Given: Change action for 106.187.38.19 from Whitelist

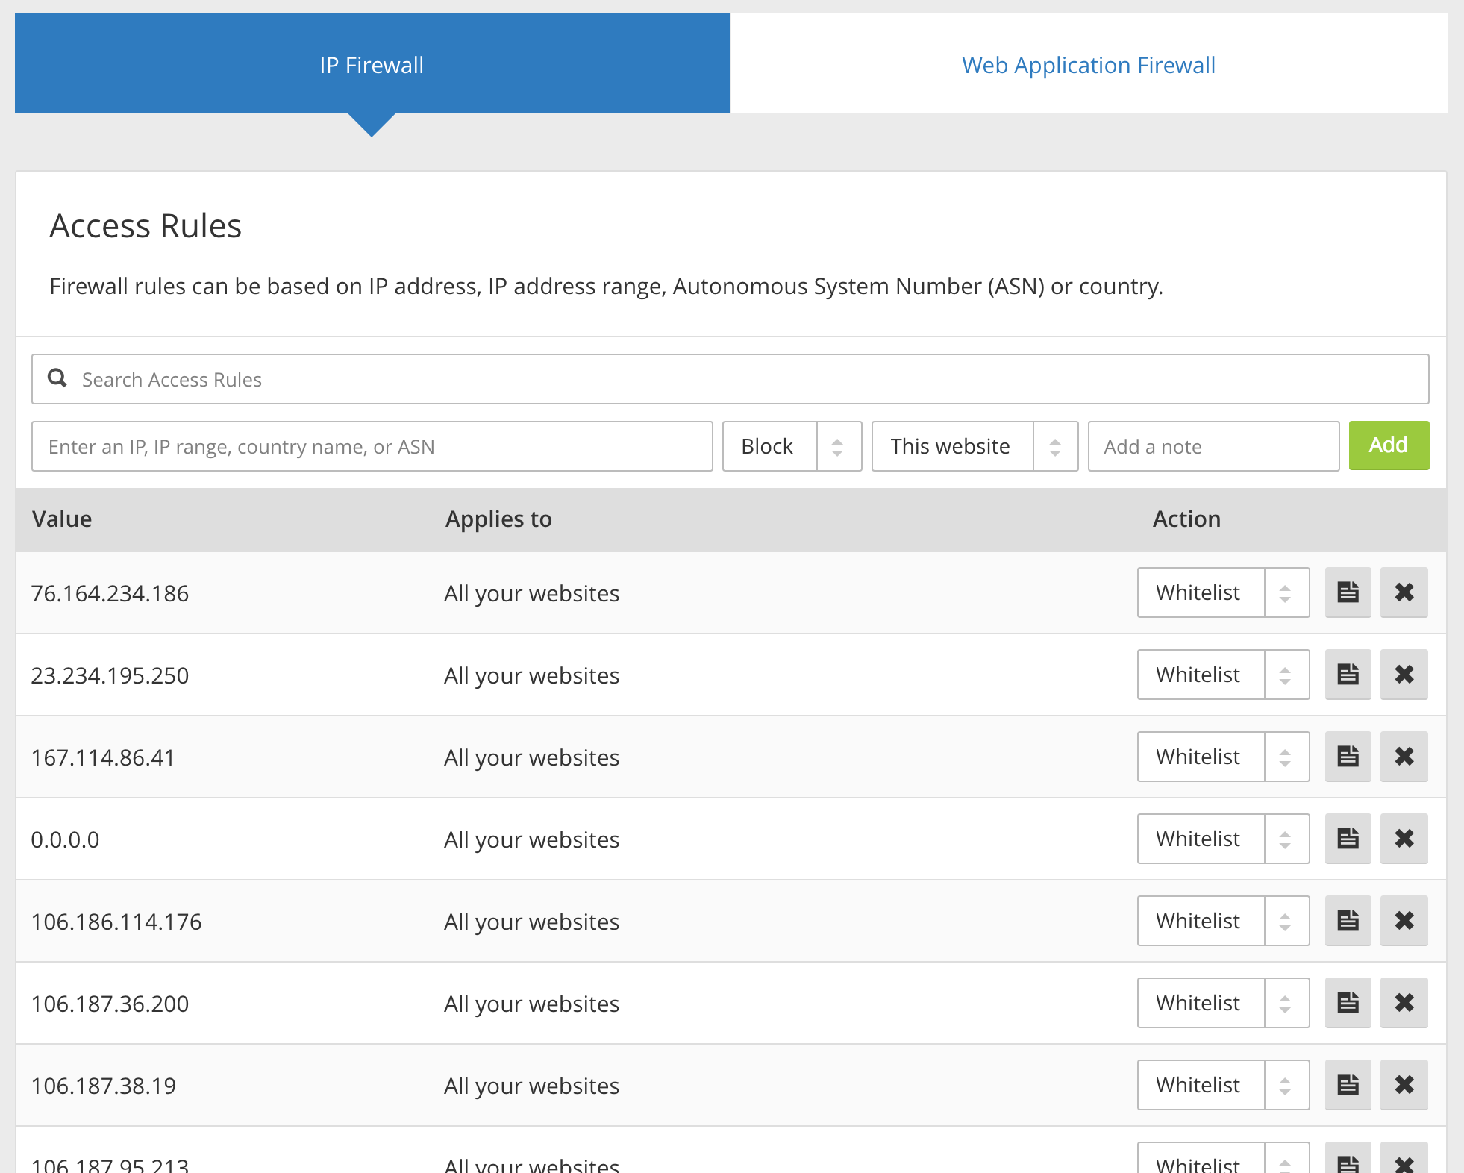Looking at the screenshot, I should (x=1223, y=1085).
